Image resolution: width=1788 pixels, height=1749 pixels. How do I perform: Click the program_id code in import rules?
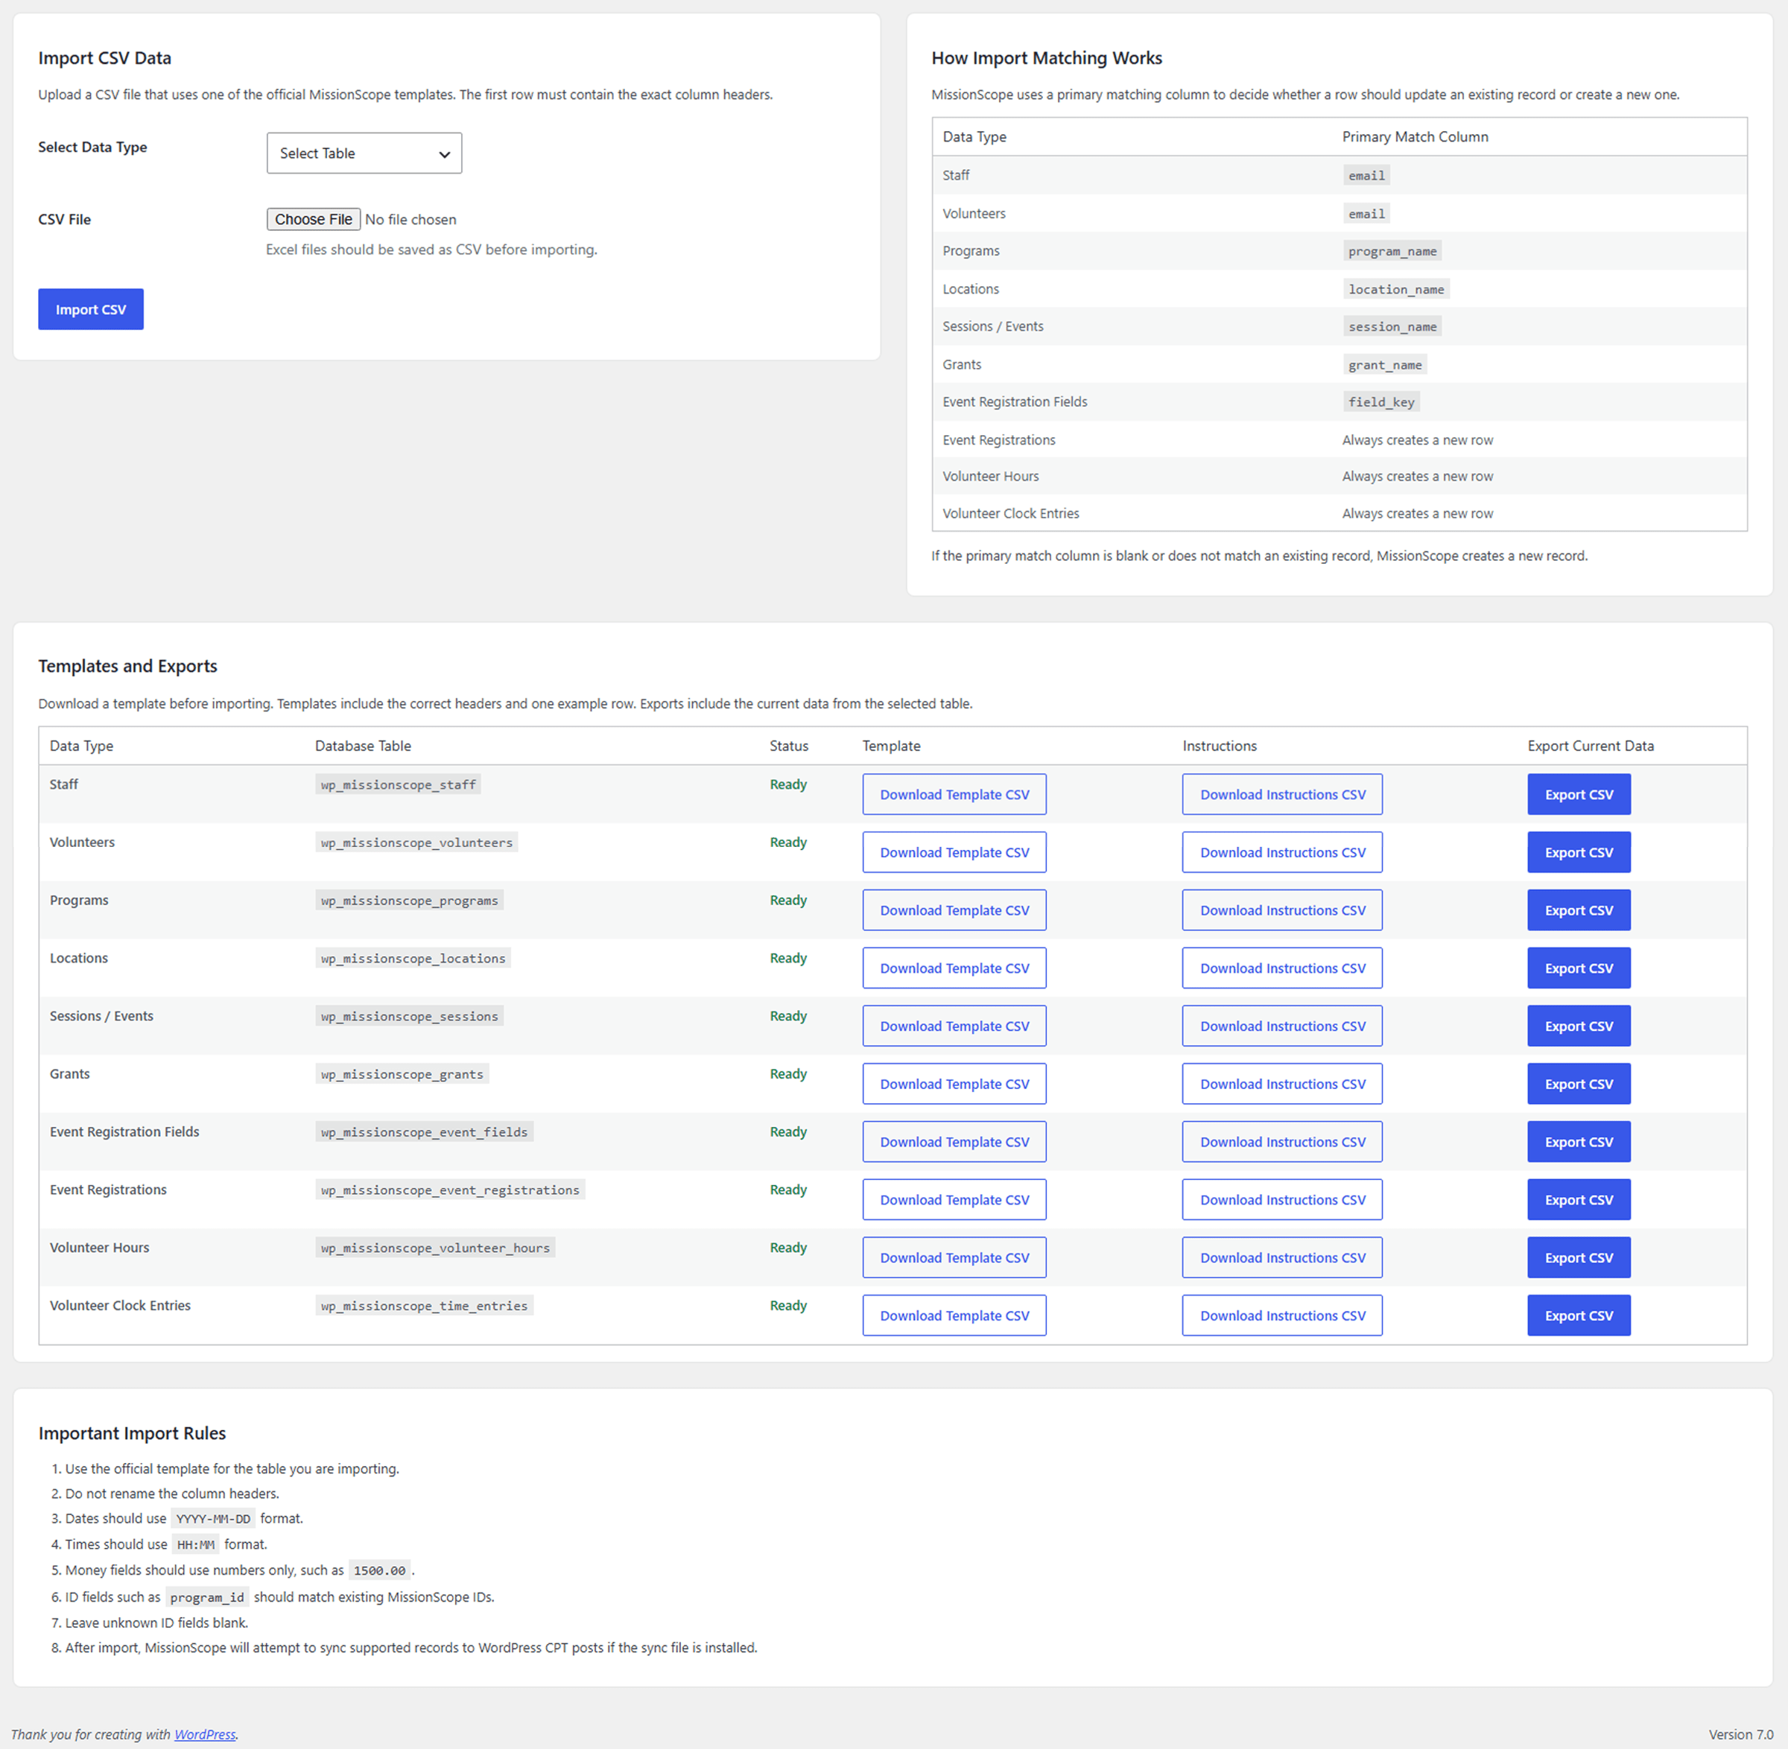206,1598
